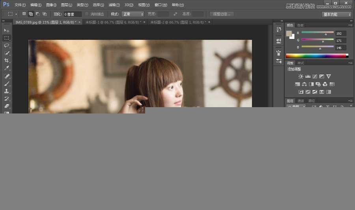Expand the toolbox to two columns
355x210 pixels.
pos(4,21)
